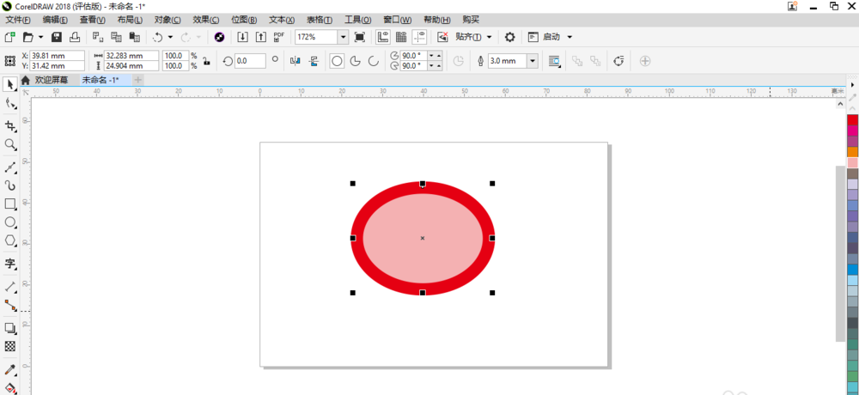Expand palette flyout arrow at top right
Screen dimensions: 859x395
point(852,85)
